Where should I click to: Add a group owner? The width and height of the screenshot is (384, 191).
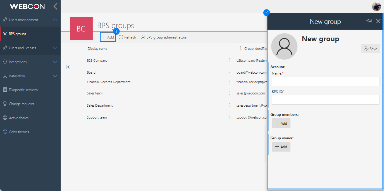click(x=281, y=147)
